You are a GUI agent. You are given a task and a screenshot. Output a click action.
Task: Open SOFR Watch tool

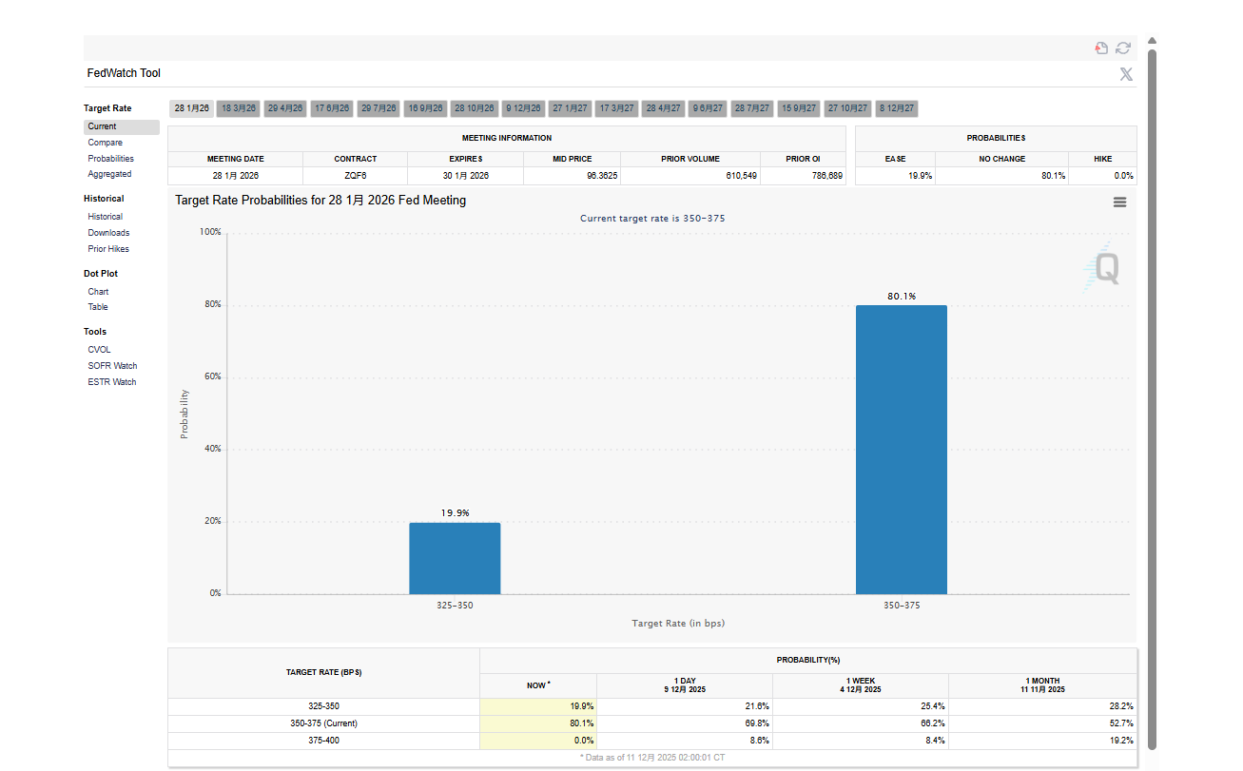pos(112,366)
